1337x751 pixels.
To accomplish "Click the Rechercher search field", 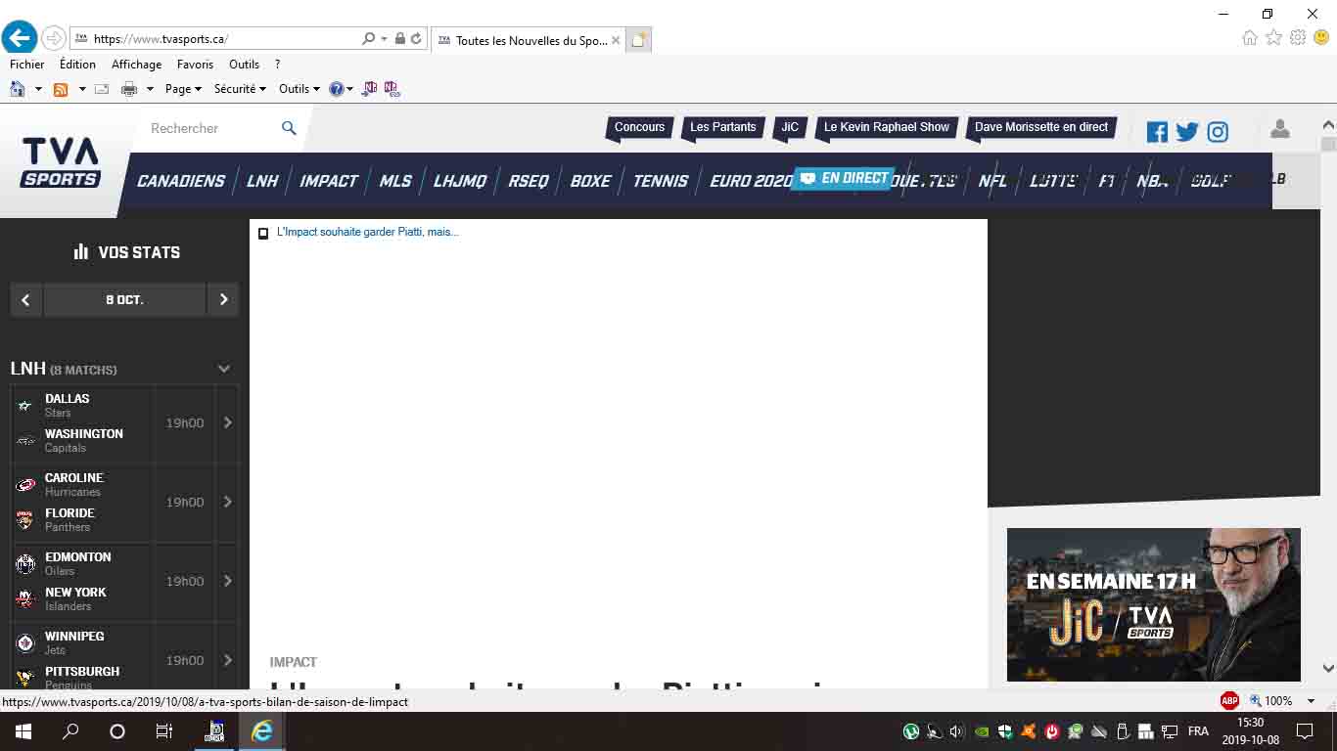I will click(212, 128).
